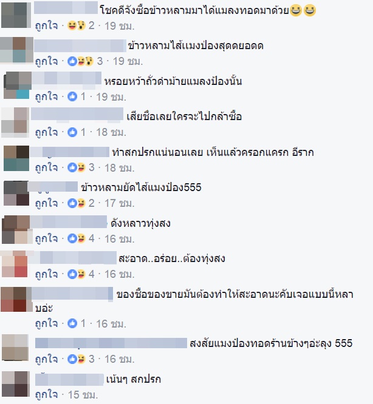Open the blurred commenter name before 'สงสัยแมงป่องทอดร้านข้างๆ'
Viewport: 373px width, 404px height.
(111, 343)
